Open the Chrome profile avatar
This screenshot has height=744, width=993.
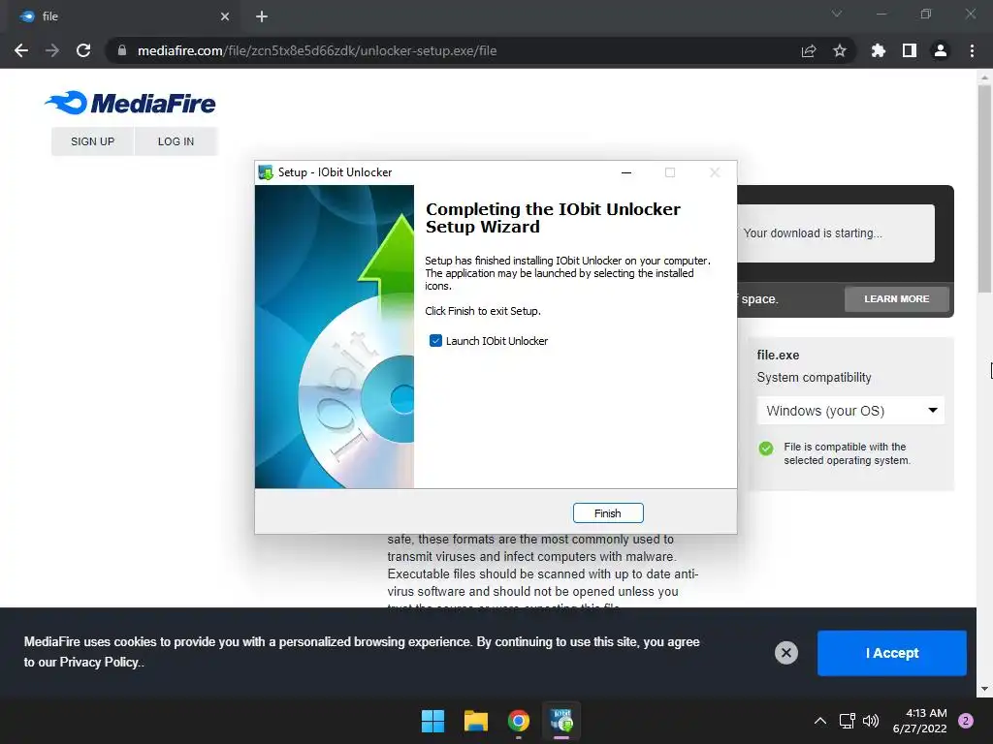(x=941, y=50)
